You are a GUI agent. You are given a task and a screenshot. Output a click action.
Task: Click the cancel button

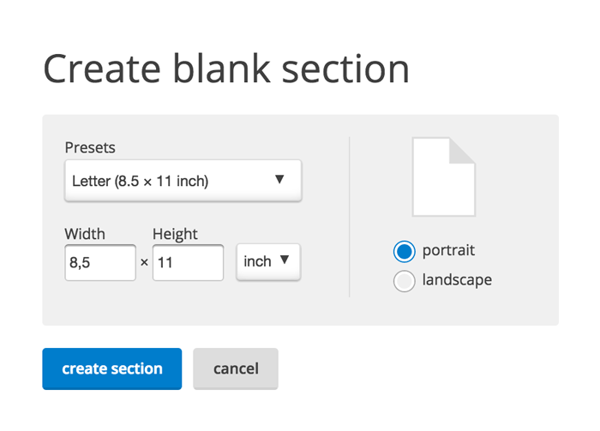(x=236, y=368)
